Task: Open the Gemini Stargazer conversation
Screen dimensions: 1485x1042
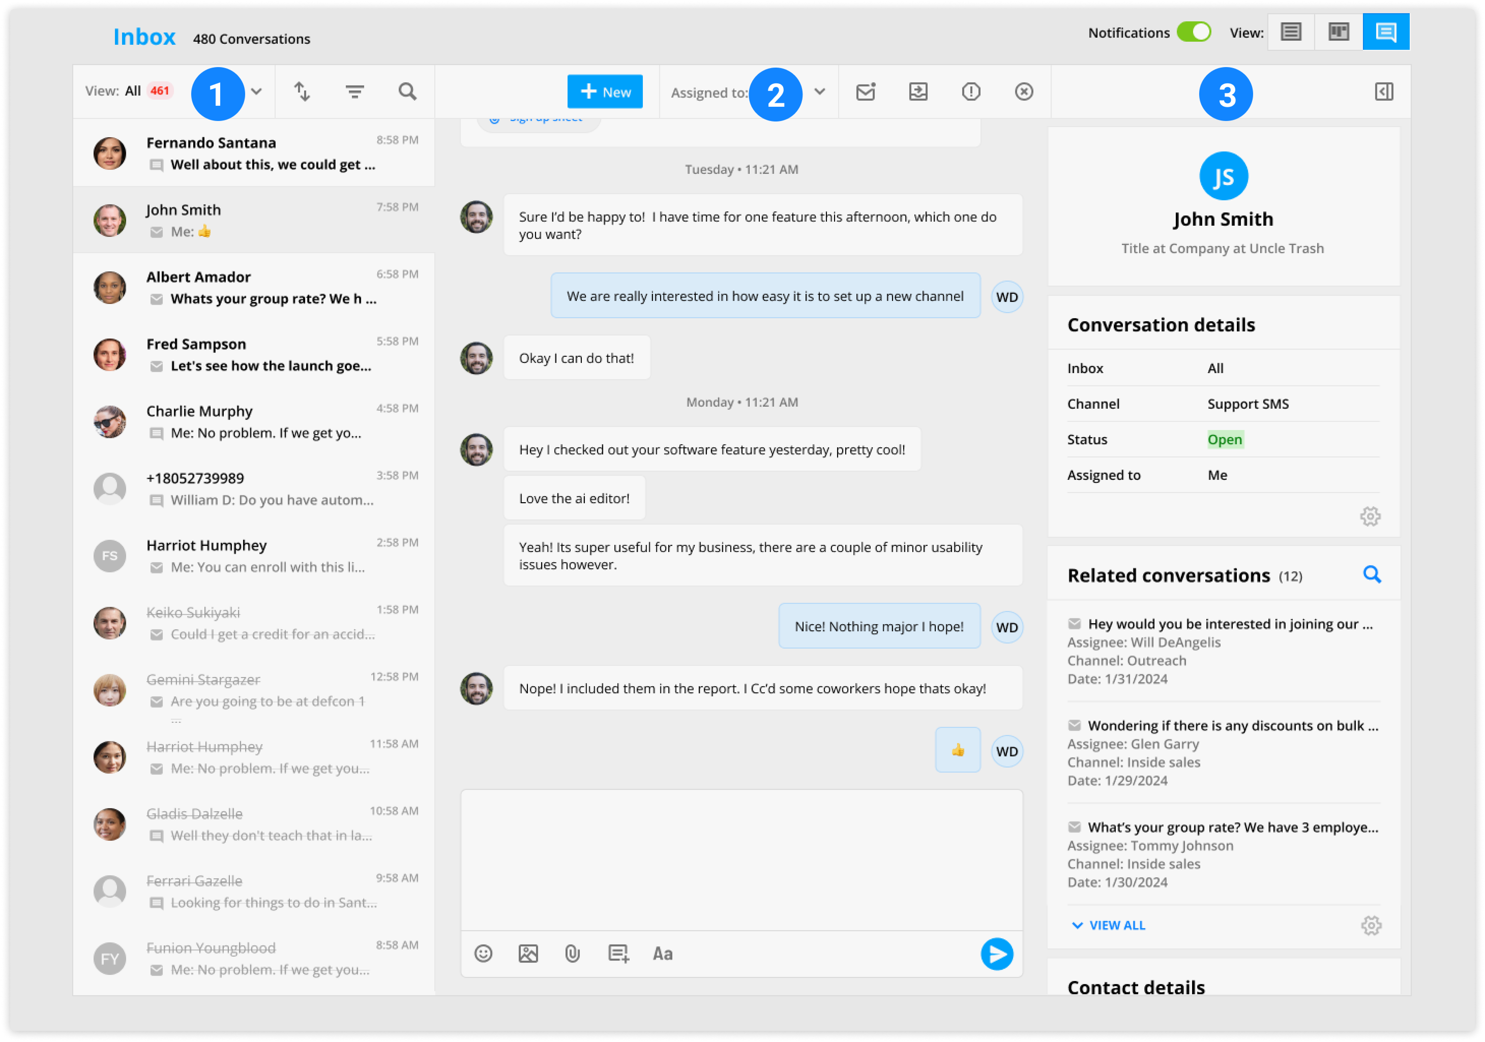Action: pyautogui.click(x=254, y=690)
